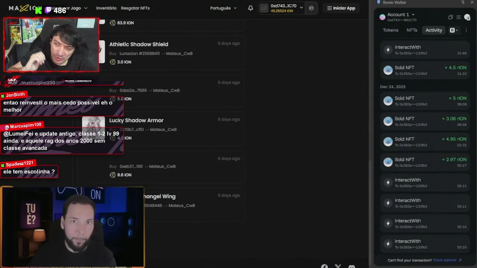Image resolution: width=477 pixels, height=268 pixels.
Task: Open Ronin Wallet hamburger menu
Action: pos(458,17)
